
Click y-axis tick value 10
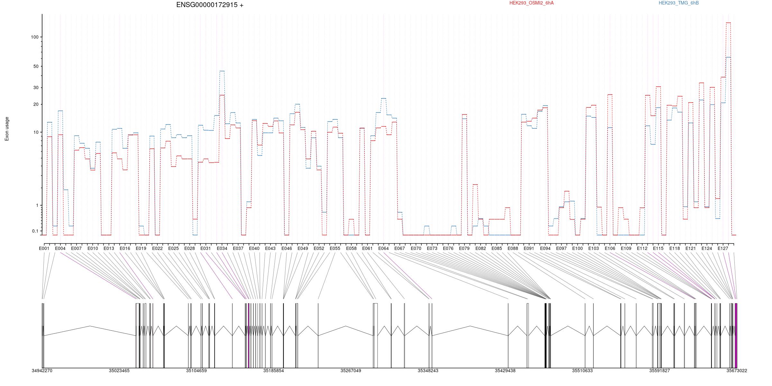click(x=36, y=132)
